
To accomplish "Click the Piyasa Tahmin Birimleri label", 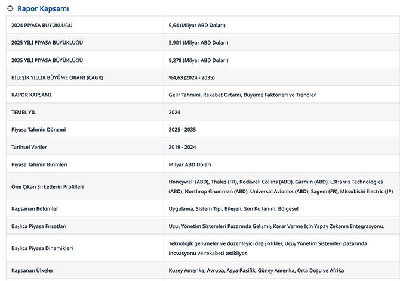I will 39,164.
